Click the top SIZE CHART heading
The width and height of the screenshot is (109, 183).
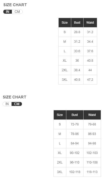tap(15, 5)
